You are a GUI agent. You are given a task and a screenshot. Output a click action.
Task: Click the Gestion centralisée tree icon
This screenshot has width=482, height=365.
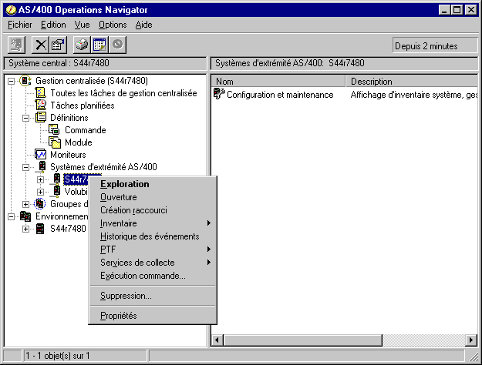(25, 81)
